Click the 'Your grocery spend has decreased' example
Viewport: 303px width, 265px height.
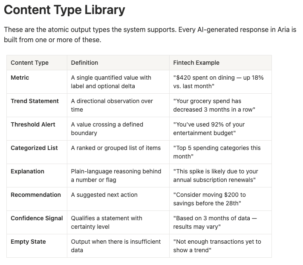tap(214, 105)
